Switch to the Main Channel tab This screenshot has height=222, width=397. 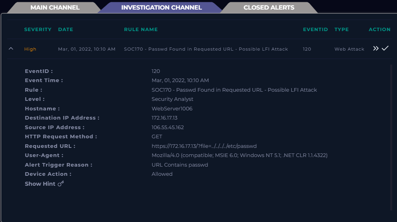(55, 7)
